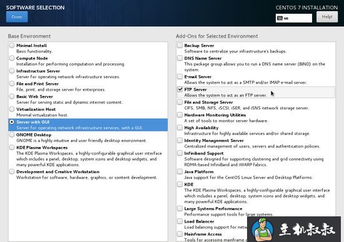Click 'A set of tools to monitor server hardware.'
Image resolution: width=344 pixels, height=242 pixels.
[226, 121]
